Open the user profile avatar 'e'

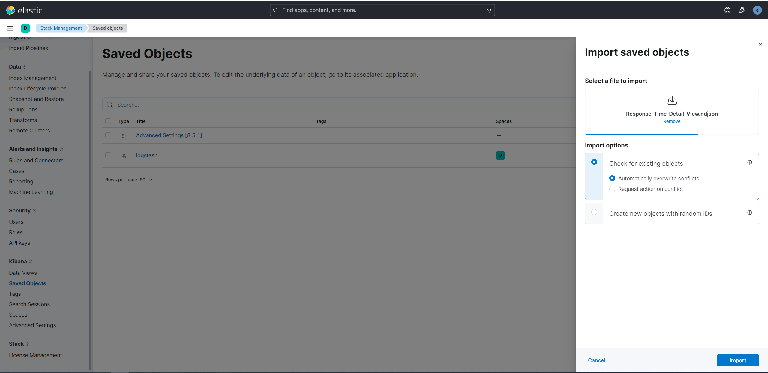[x=757, y=10]
